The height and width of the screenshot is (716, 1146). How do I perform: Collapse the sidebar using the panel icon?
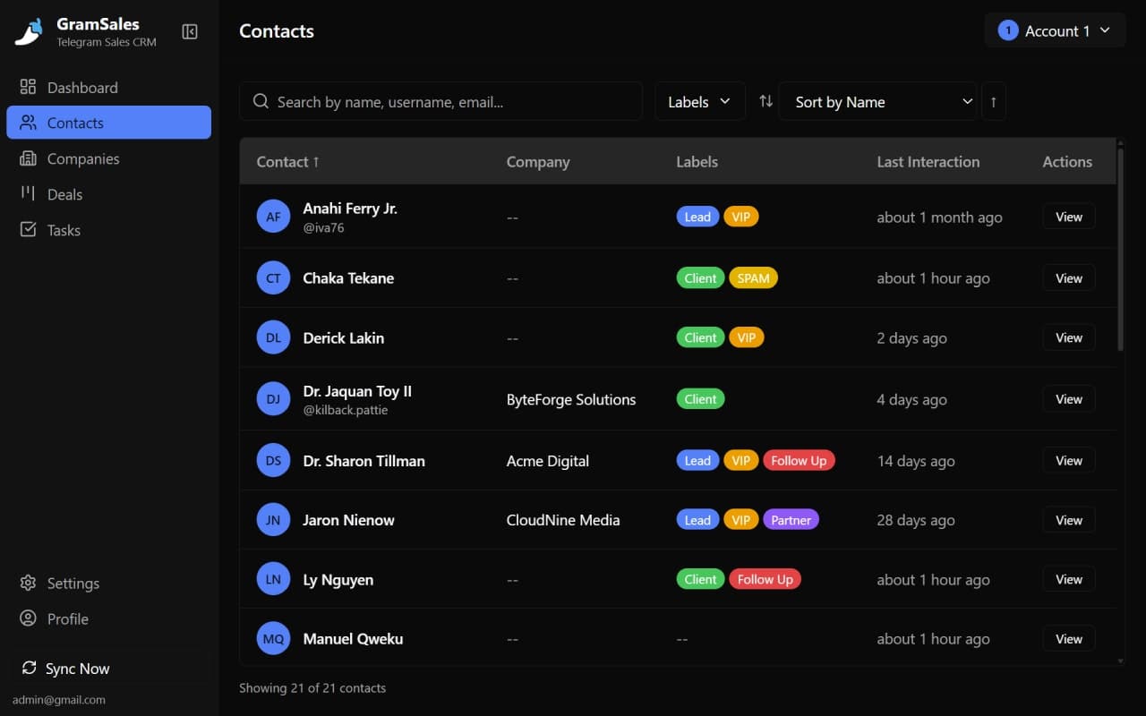pos(190,30)
